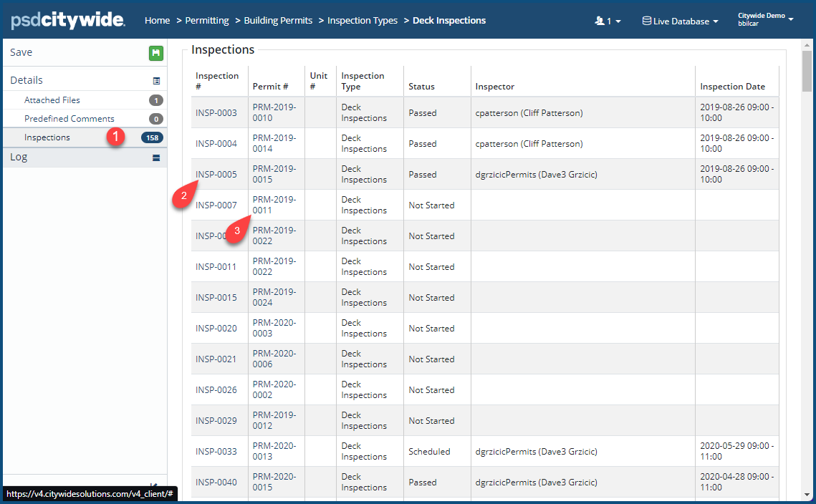Select Inspections sidebar item
The width and height of the screenshot is (816, 504).
click(85, 137)
